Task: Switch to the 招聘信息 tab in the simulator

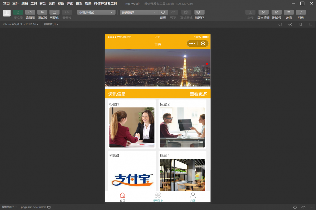Action: click(x=158, y=197)
